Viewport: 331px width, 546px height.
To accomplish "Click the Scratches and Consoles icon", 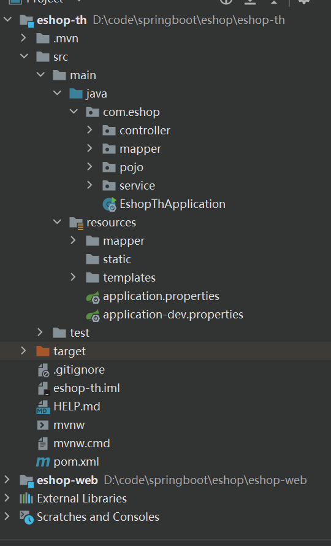I will [x=26, y=517].
